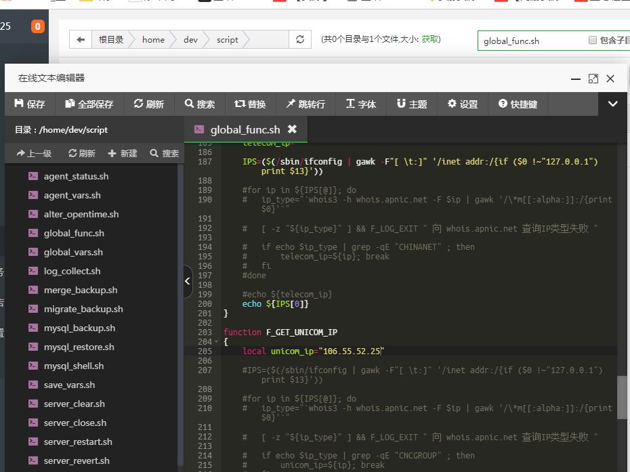Open the Replace (替换) tool

(250, 104)
